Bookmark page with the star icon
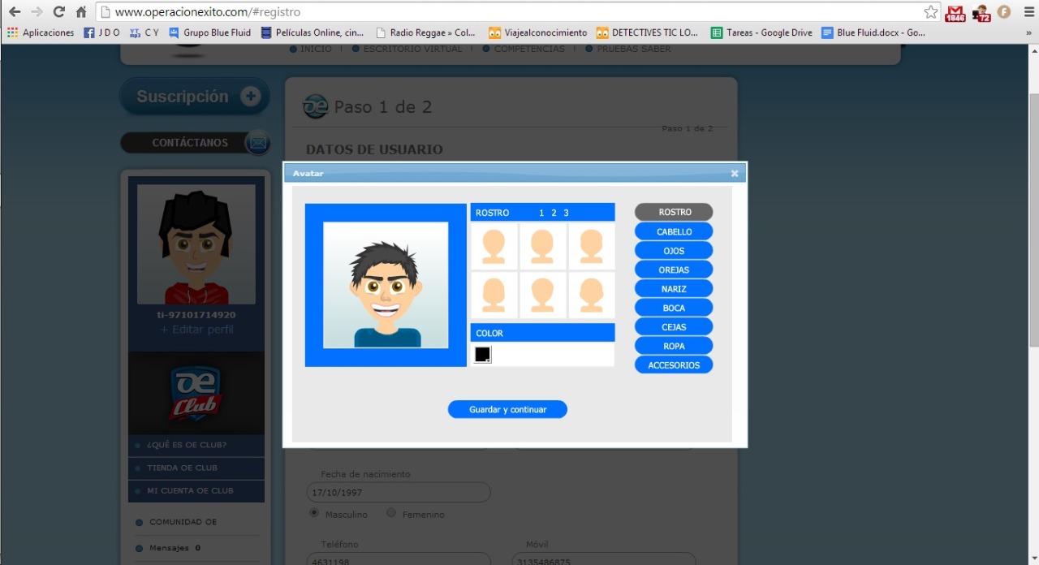The height and width of the screenshot is (565, 1039). click(930, 12)
